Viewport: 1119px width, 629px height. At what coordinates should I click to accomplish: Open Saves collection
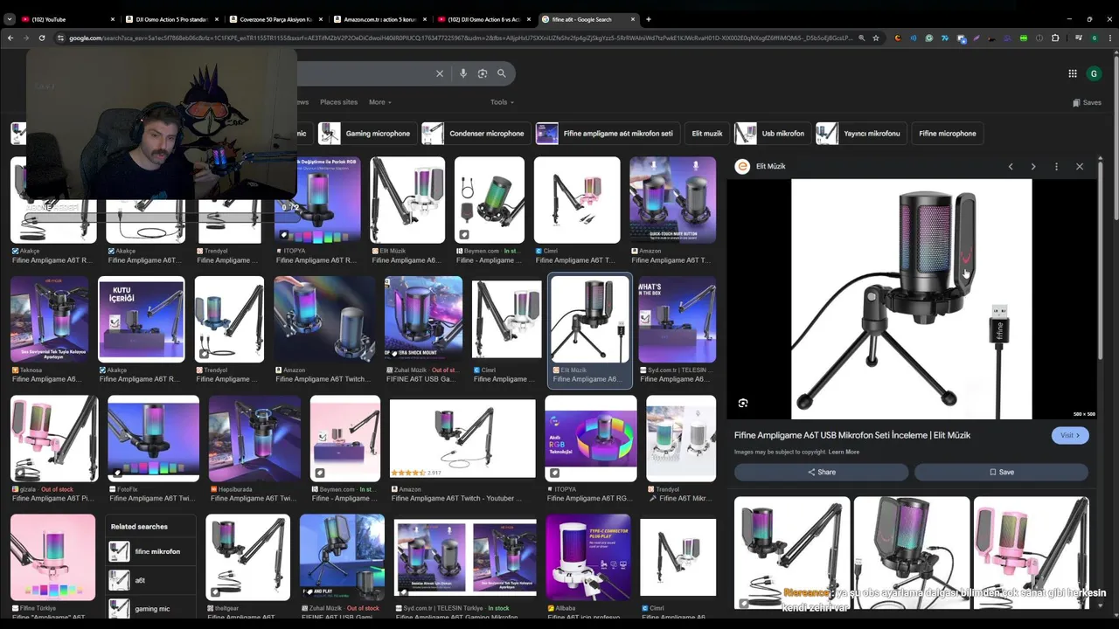coord(1087,102)
